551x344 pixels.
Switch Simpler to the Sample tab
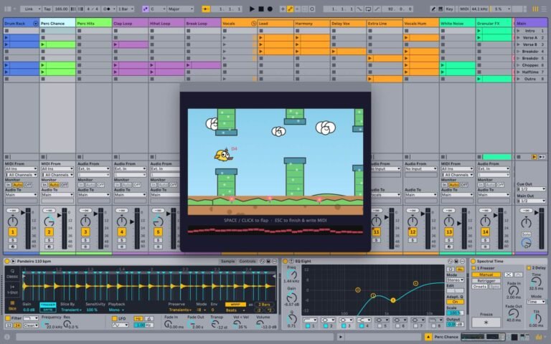pyautogui.click(x=227, y=262)
